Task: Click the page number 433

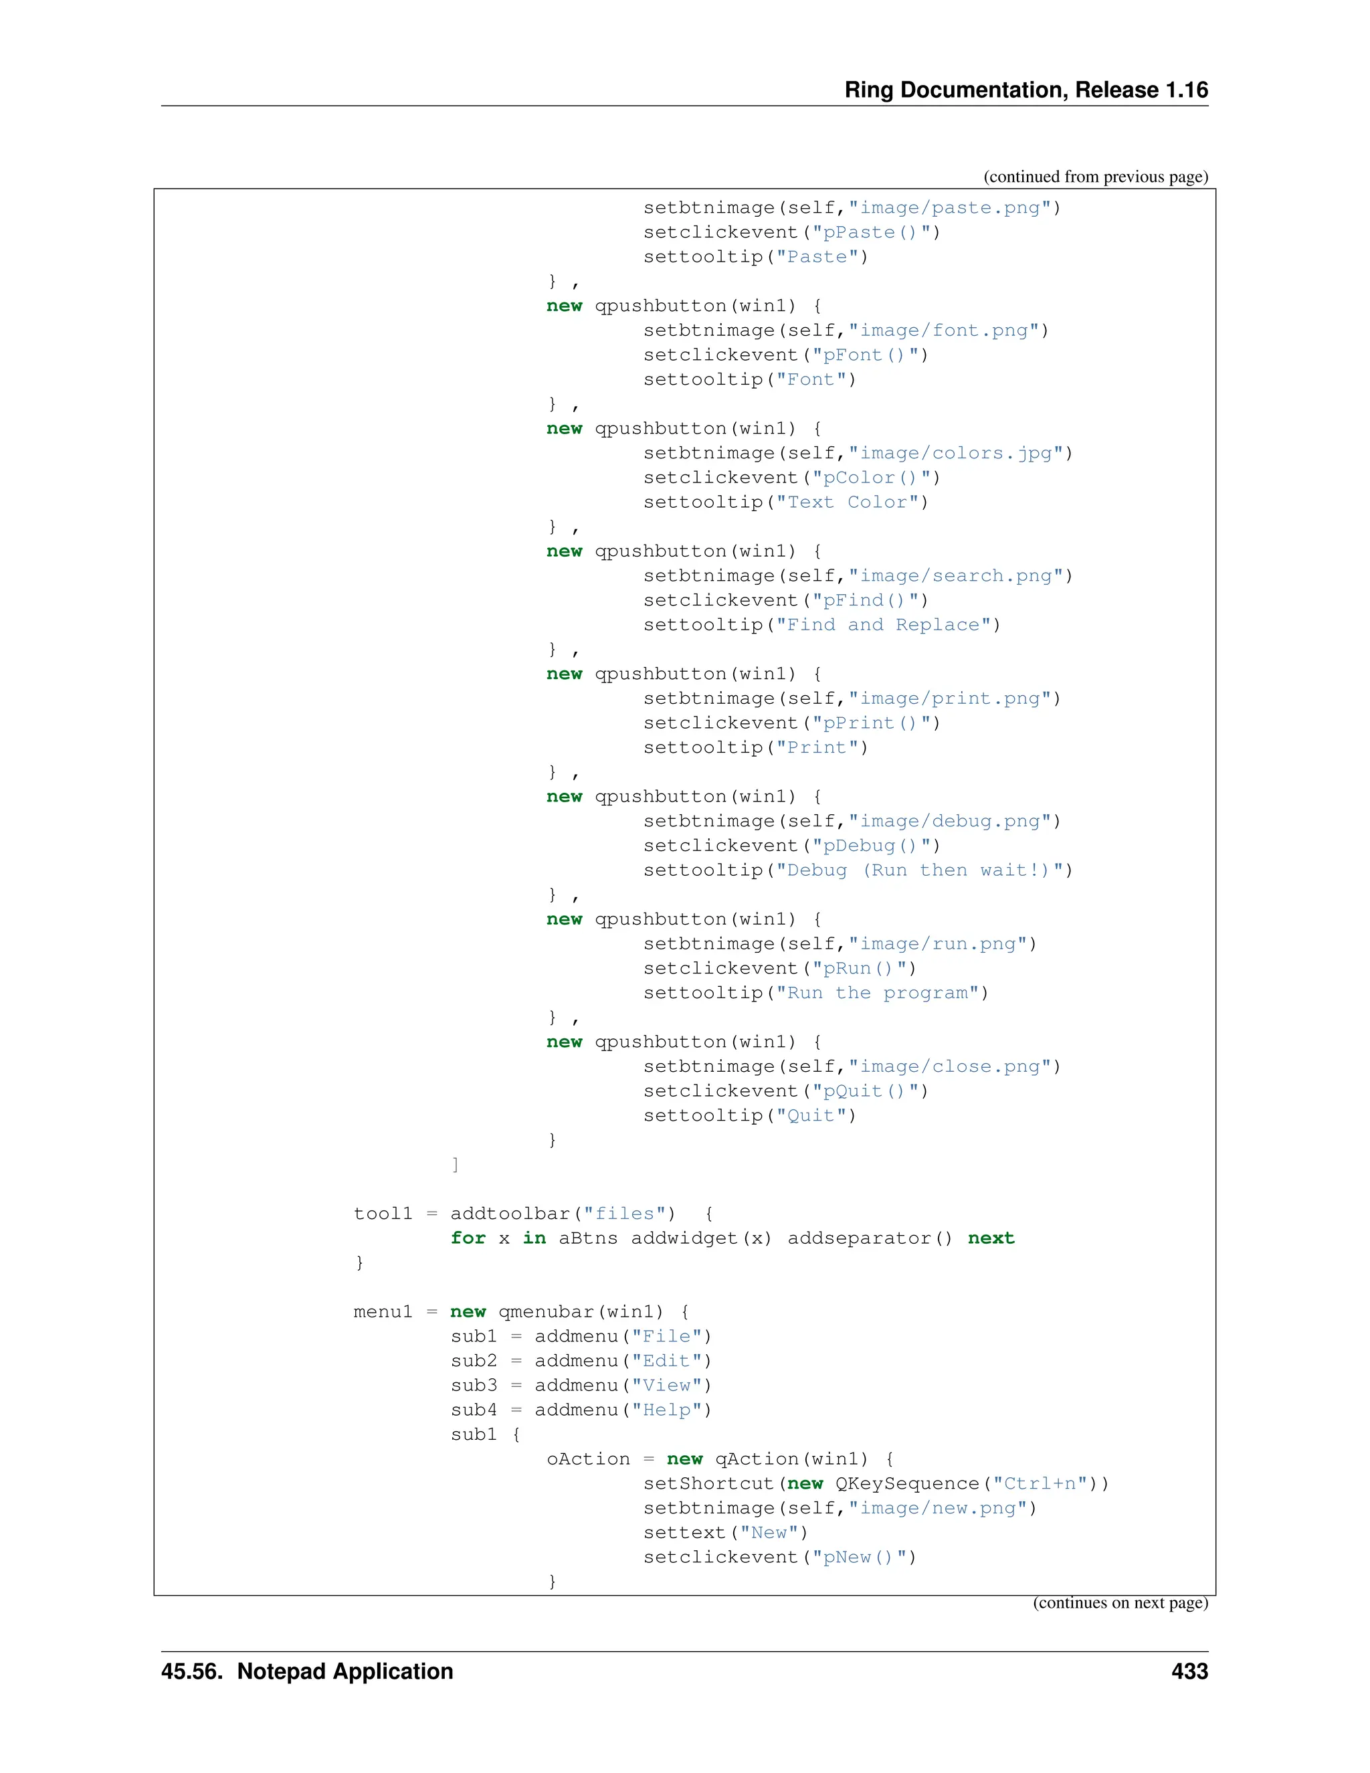Action: [x=1189, y=1671]
